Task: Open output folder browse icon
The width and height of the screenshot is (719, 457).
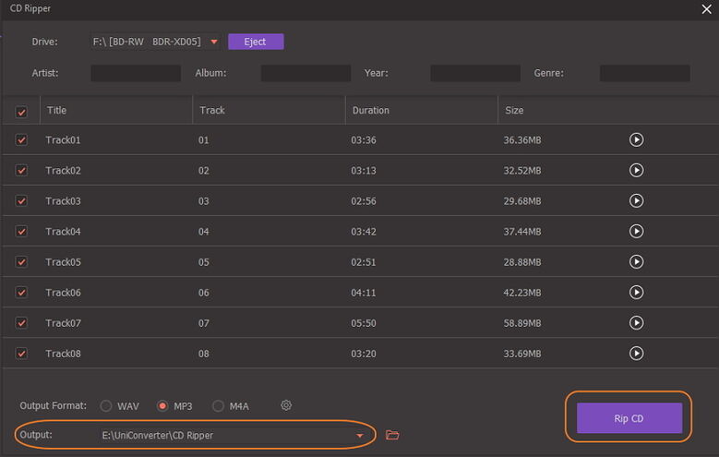Action: click(x=392, y=435)
